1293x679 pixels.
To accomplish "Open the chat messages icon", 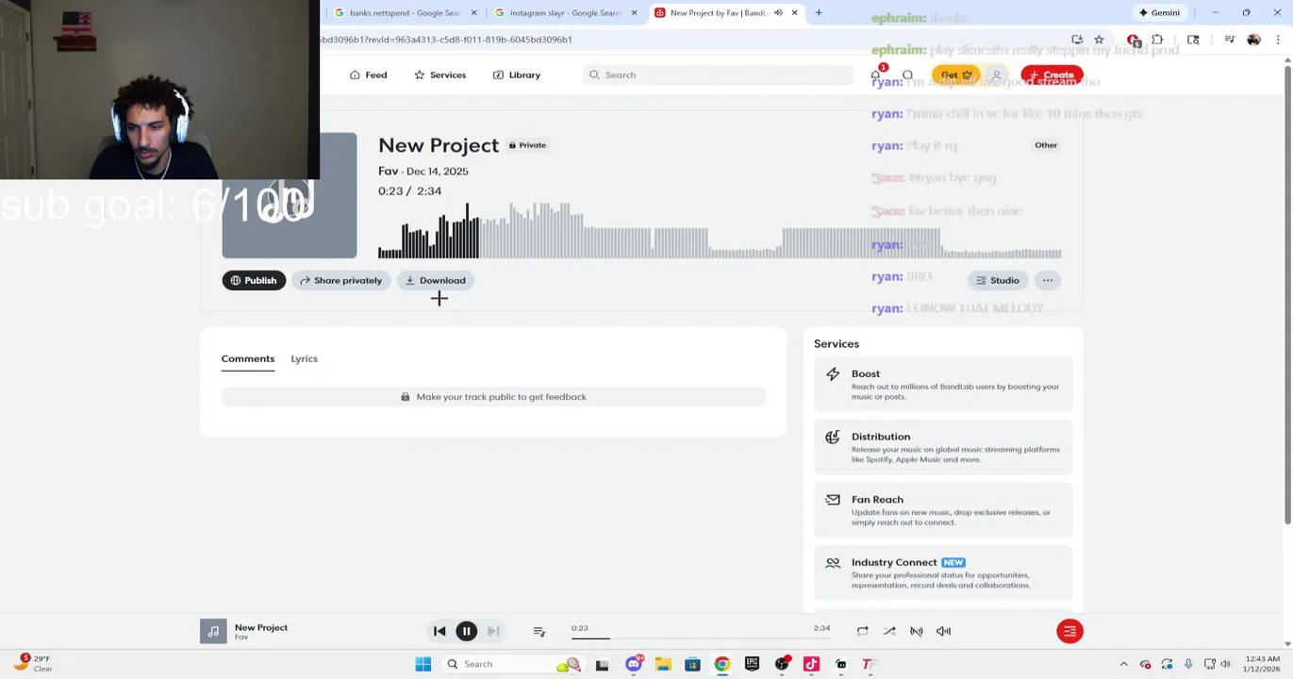I will (907, 75).
